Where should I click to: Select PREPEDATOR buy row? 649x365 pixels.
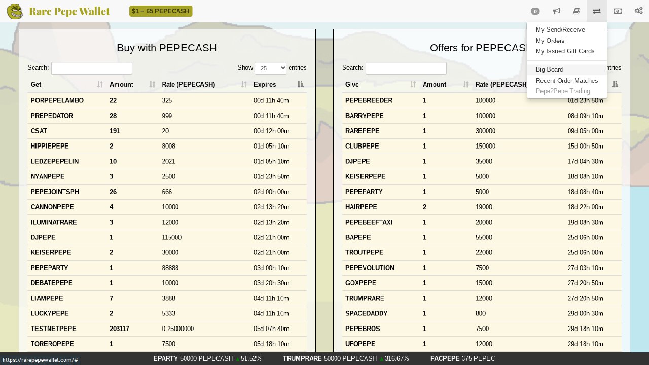(167, 116)
